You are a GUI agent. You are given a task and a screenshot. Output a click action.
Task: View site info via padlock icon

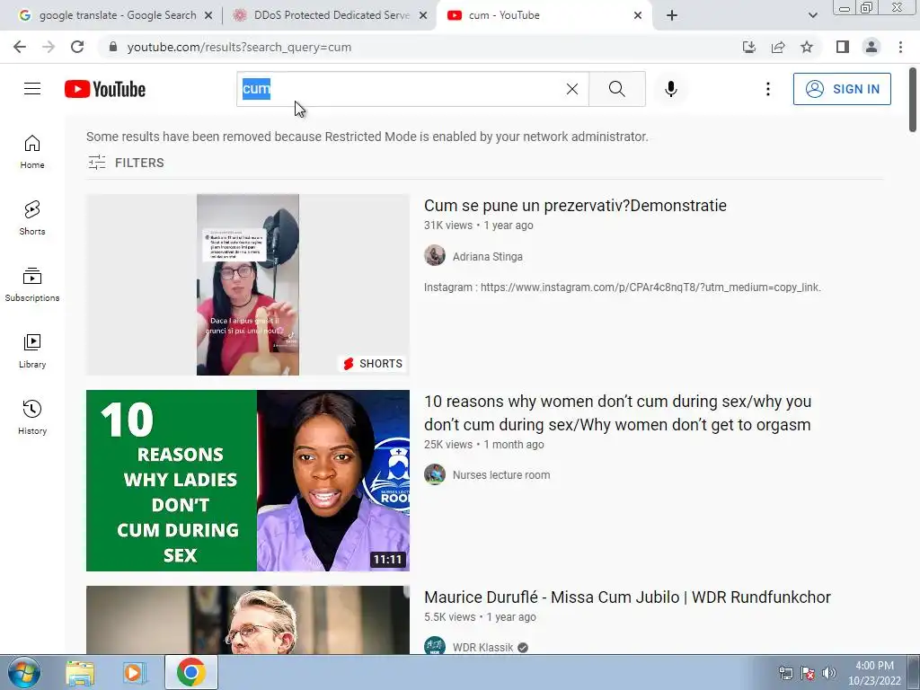(x=113, y=47)
